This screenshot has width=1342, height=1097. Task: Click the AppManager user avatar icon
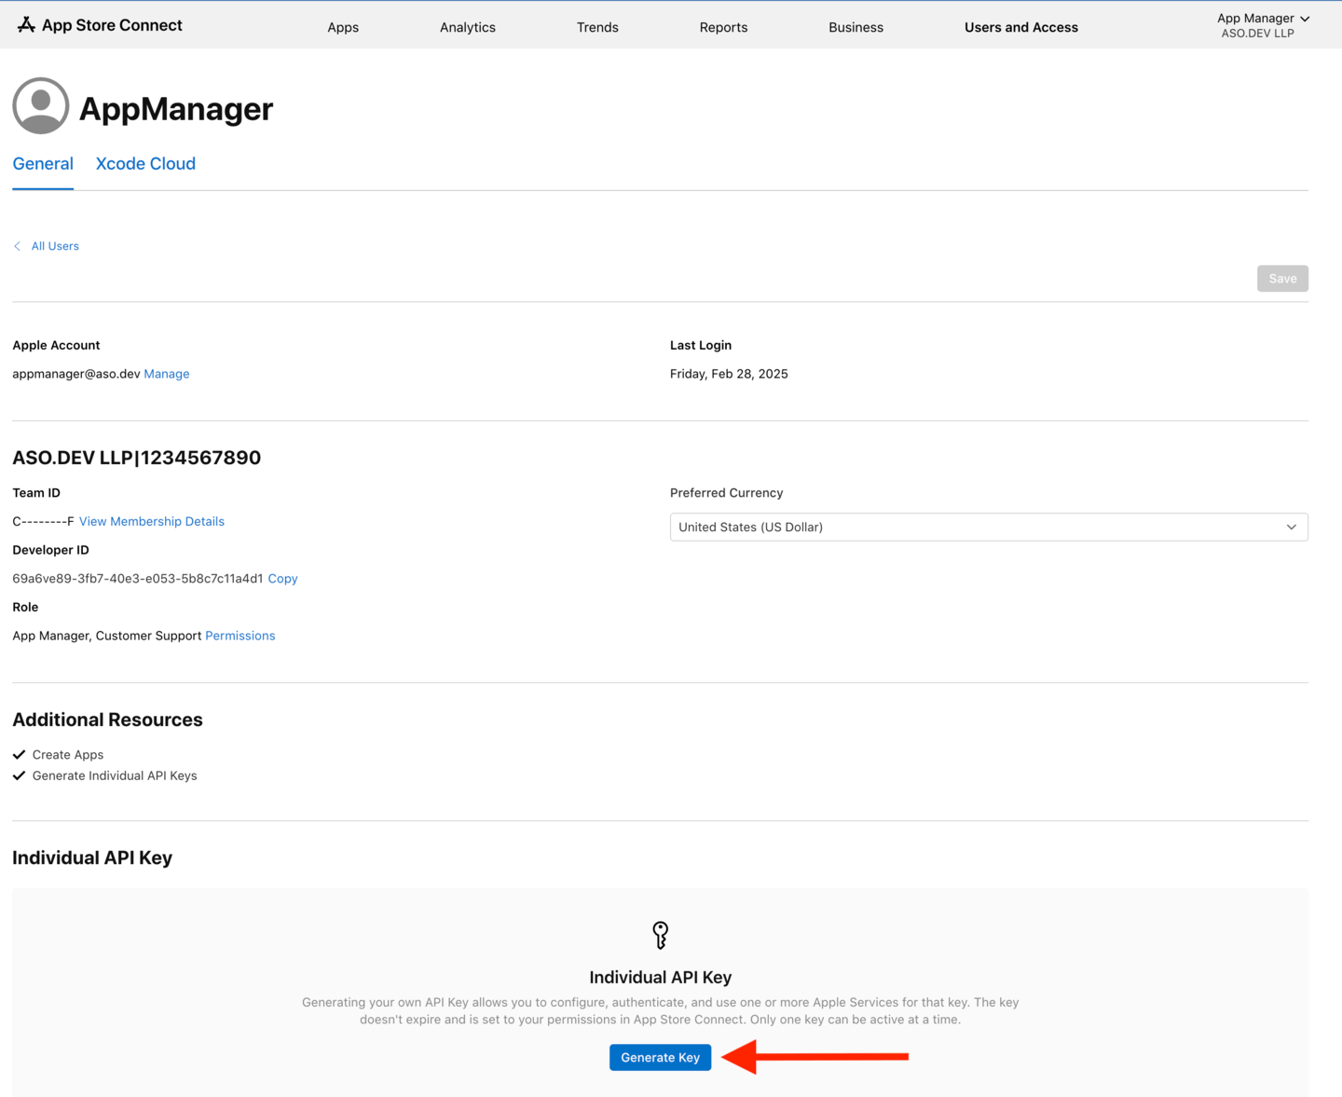pos(40,106)
